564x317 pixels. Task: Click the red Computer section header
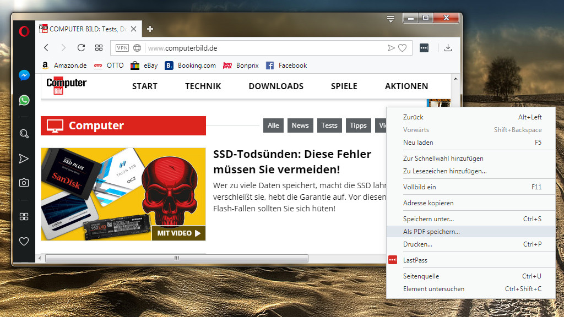click(123, 126)
